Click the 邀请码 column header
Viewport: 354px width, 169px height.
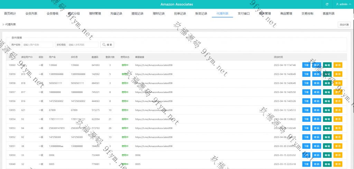tap(95, 57)
